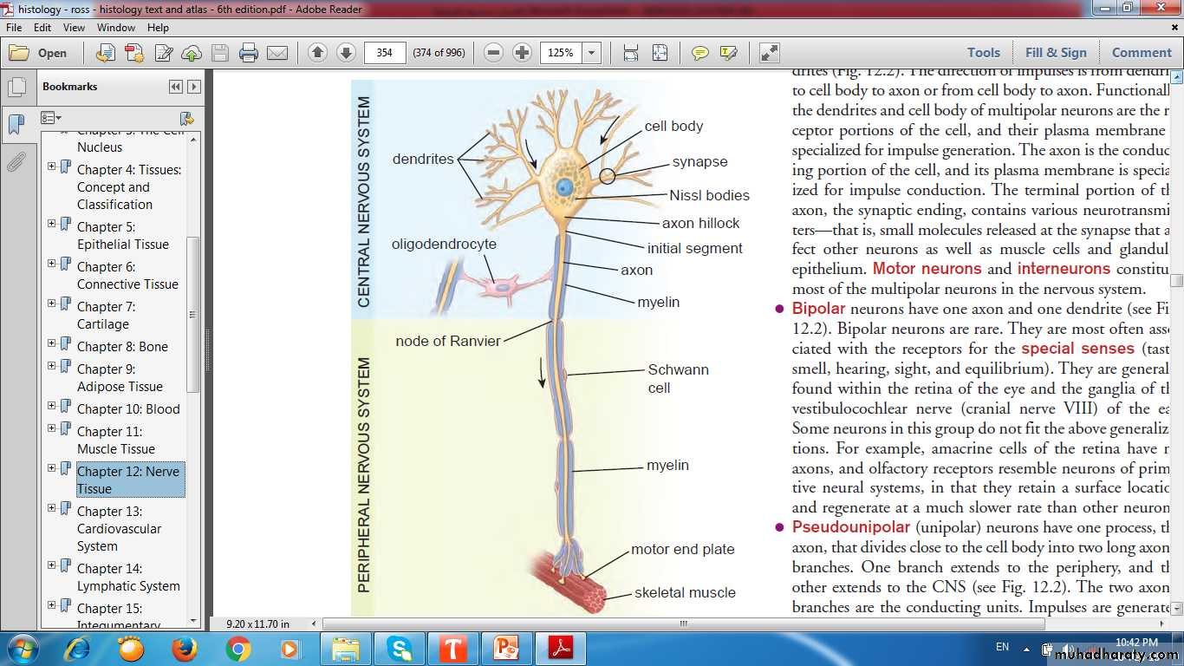Toggle the Bookmarks side panel button

tap(16, 125)
